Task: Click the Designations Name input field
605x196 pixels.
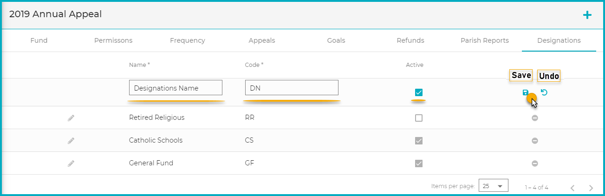Action: 176,88
